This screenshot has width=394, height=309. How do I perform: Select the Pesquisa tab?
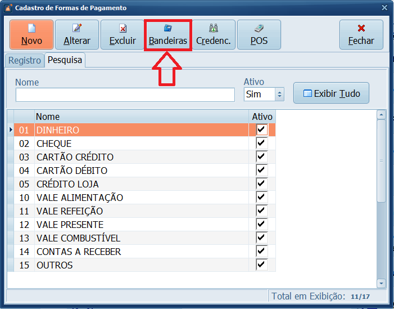tap(65, 60)
